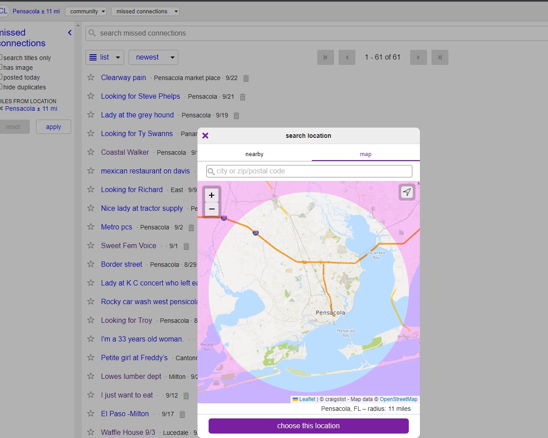Image resolution: width=548 pixels, height=438 pixels.
Task: Zoom out on the map
Action: click(x=211, y=209)
